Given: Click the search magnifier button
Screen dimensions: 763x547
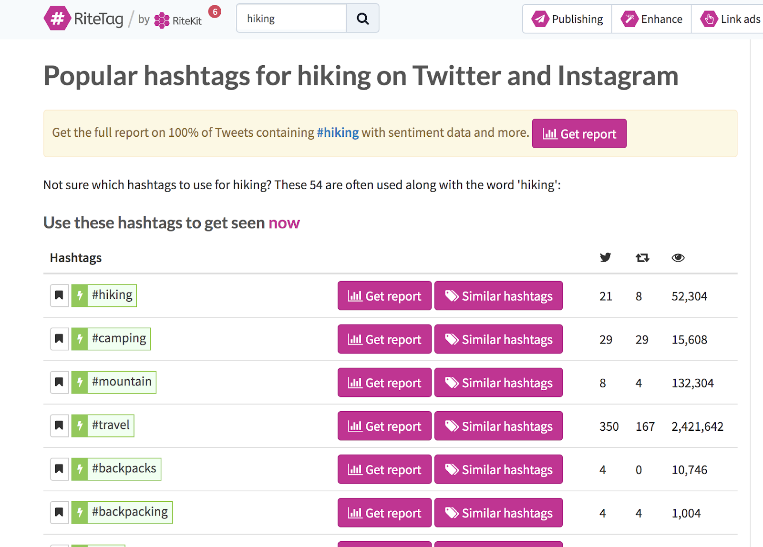Looking at the screenshot, I should [362, 19].
